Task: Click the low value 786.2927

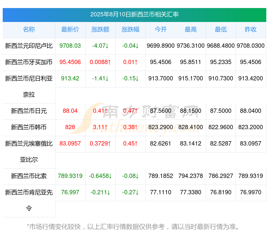Action: click(x=221, y=176)
